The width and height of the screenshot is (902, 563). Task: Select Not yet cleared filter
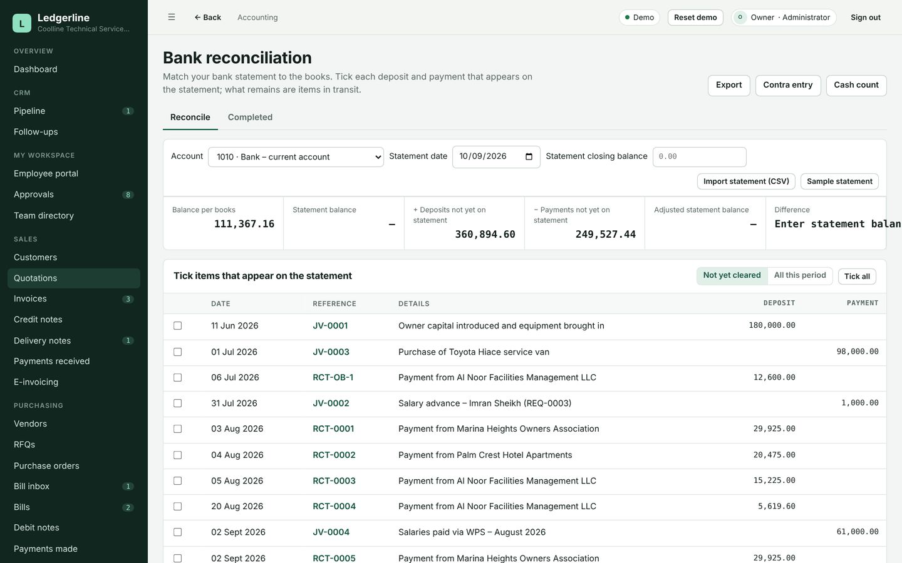pos(732,275)
